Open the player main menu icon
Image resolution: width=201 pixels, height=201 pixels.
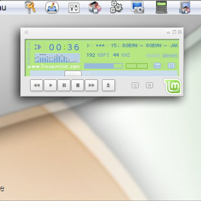coord(26,32)
